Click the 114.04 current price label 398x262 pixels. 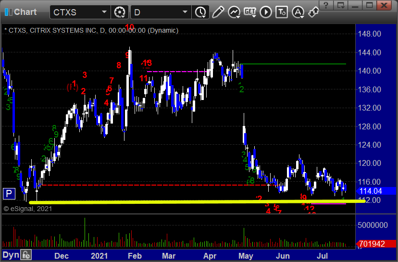click(377, 191)
